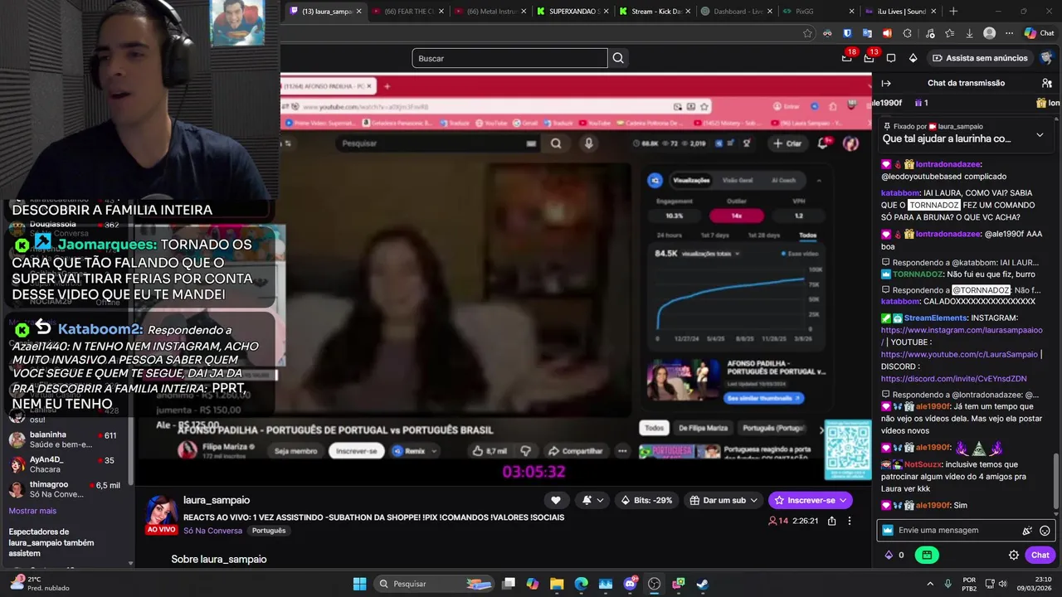Open browser extensions puzzle icon

pyautogui.click(x=907, y=33)
